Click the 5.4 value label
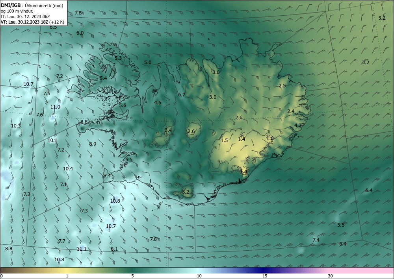The height and width of the screenshot is (279, 394). pyautogui.click(x=103, y=78)
